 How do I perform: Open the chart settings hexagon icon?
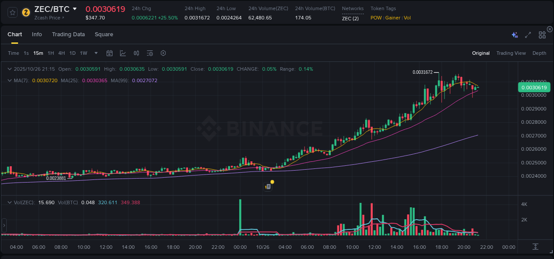(x=163, y=53)
